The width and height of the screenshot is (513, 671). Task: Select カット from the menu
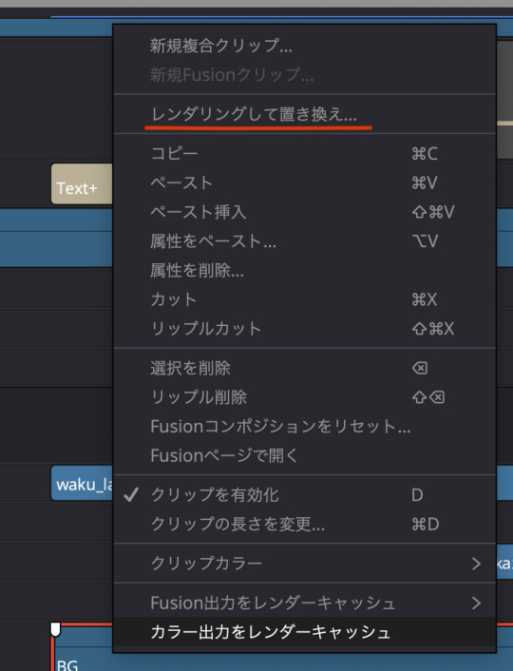(304, 299)
